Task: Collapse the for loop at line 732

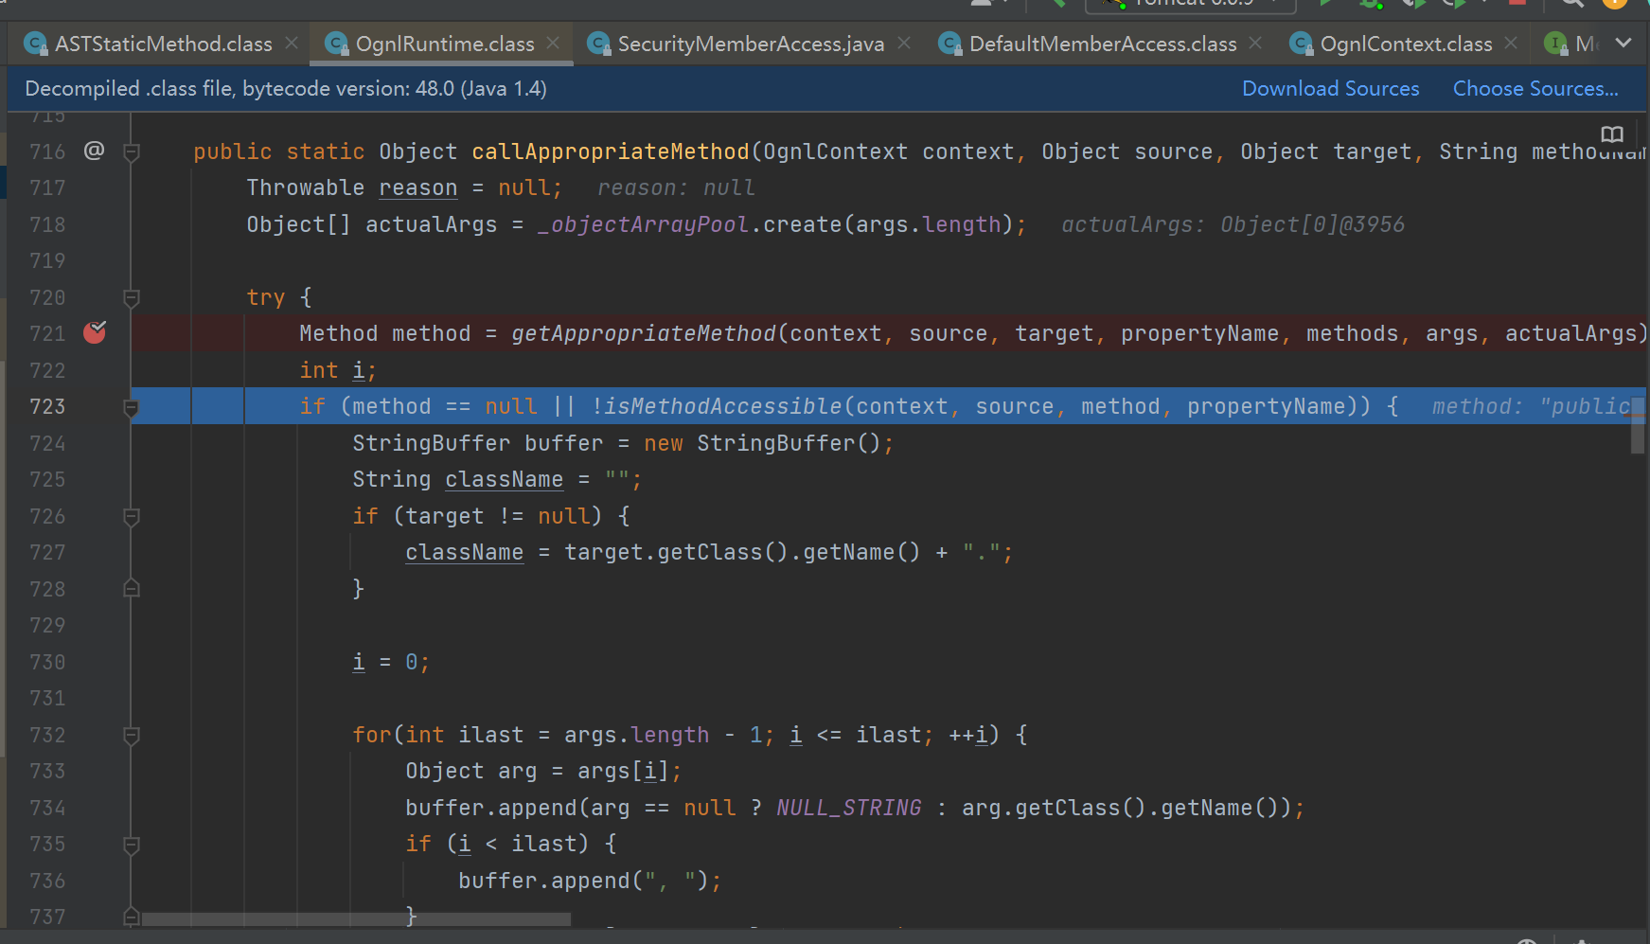Action: point(132,736)
